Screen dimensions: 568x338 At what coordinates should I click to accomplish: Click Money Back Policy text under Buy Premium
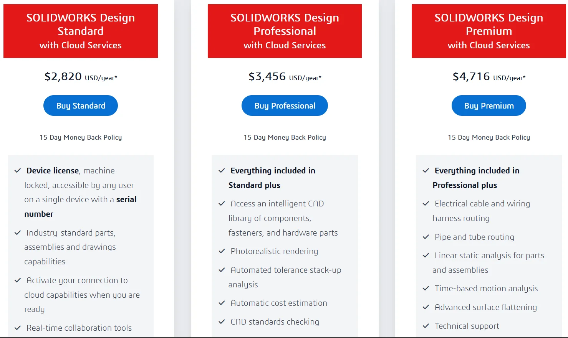pyautogui.click(x=489, y=137)
